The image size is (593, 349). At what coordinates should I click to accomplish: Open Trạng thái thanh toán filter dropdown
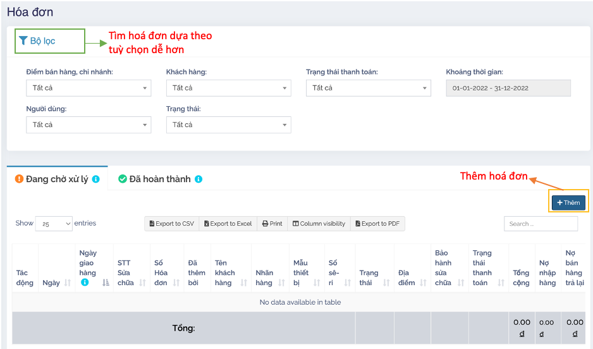[x=368, y=88]
